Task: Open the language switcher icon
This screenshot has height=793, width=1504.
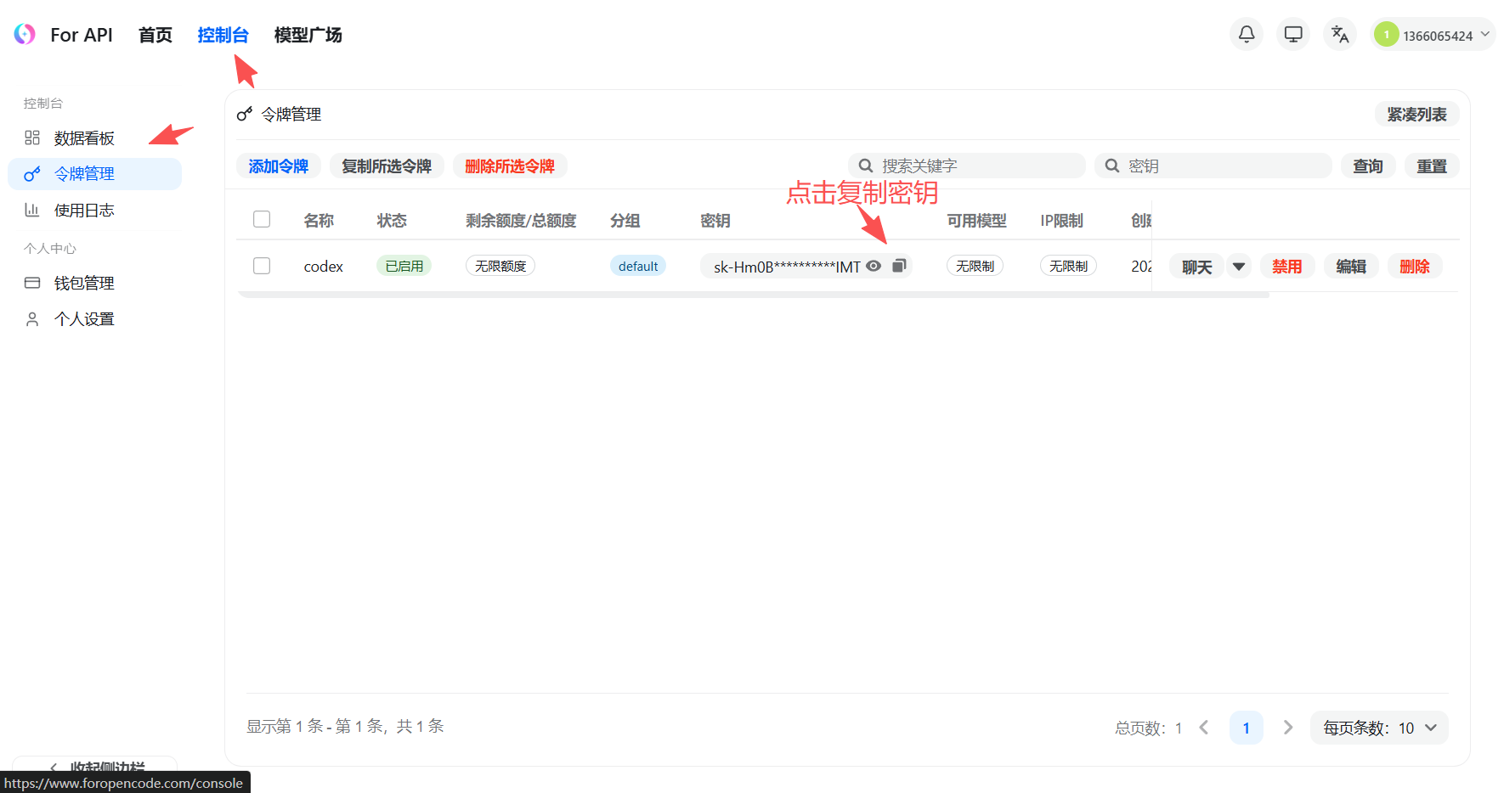Action: (x=1339, y=34)
